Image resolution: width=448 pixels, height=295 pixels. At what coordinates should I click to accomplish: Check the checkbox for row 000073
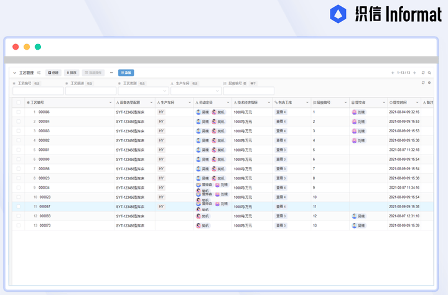point(19,225)
